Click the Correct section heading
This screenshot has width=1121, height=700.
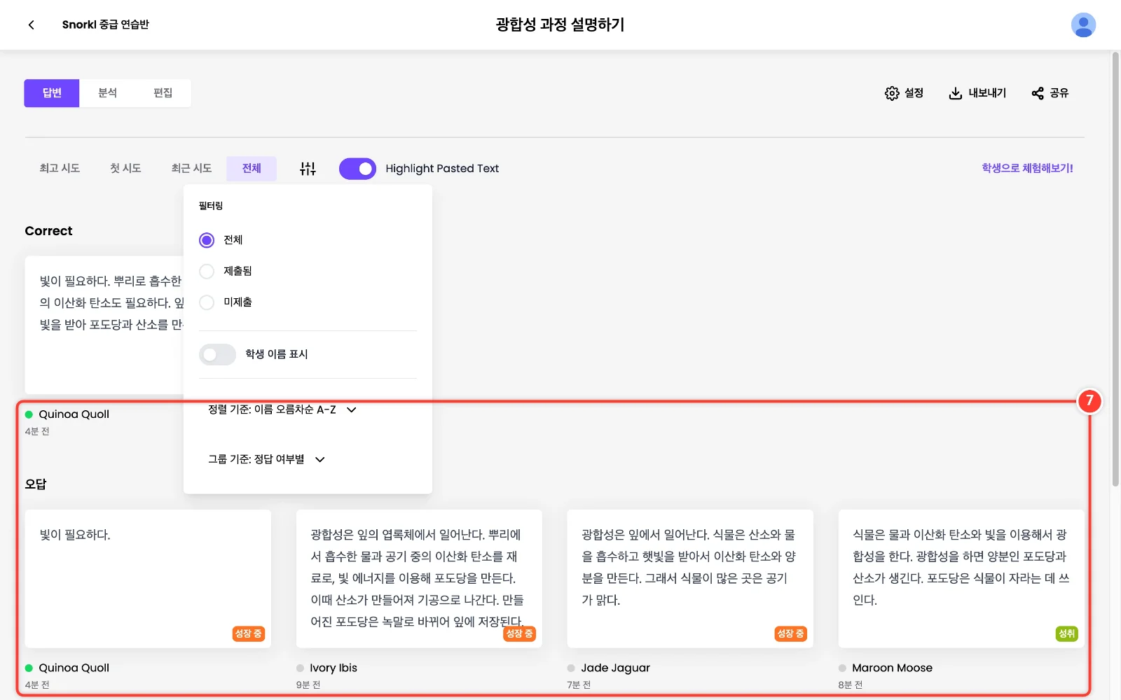click(x=48, y=231)
